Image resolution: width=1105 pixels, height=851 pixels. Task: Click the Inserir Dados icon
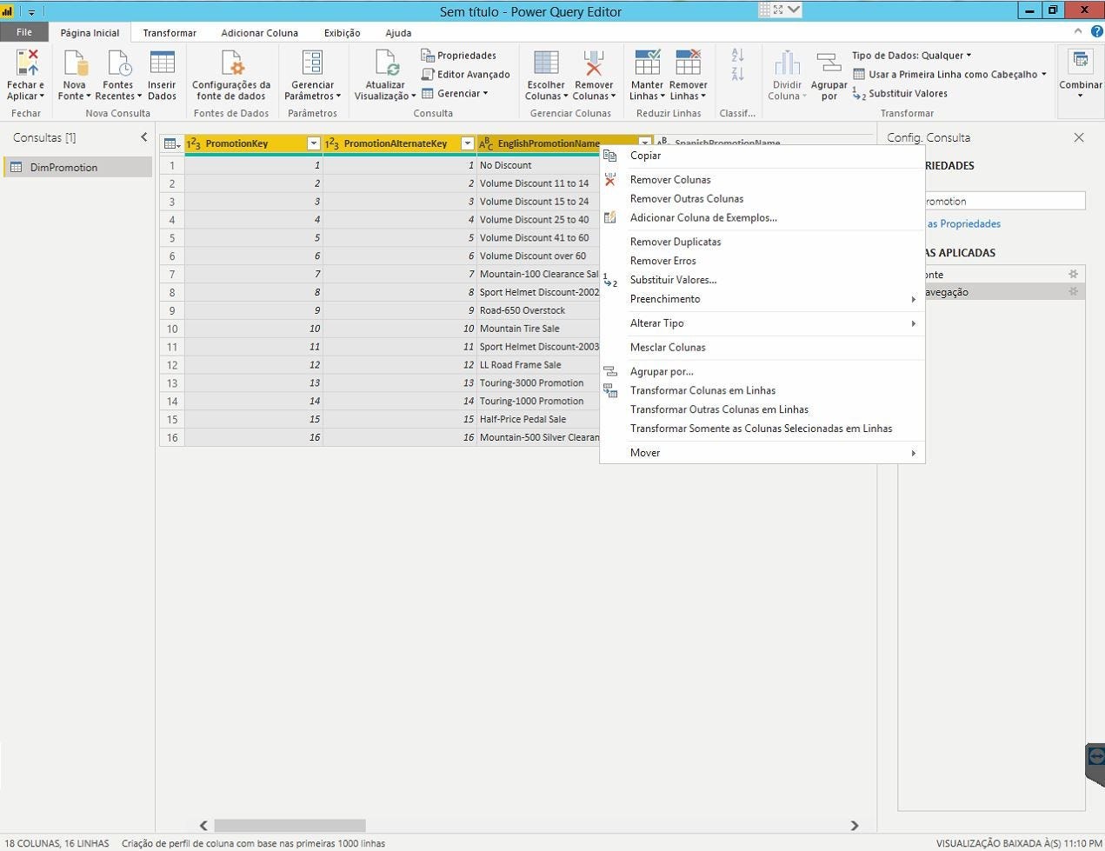[162, 63]
